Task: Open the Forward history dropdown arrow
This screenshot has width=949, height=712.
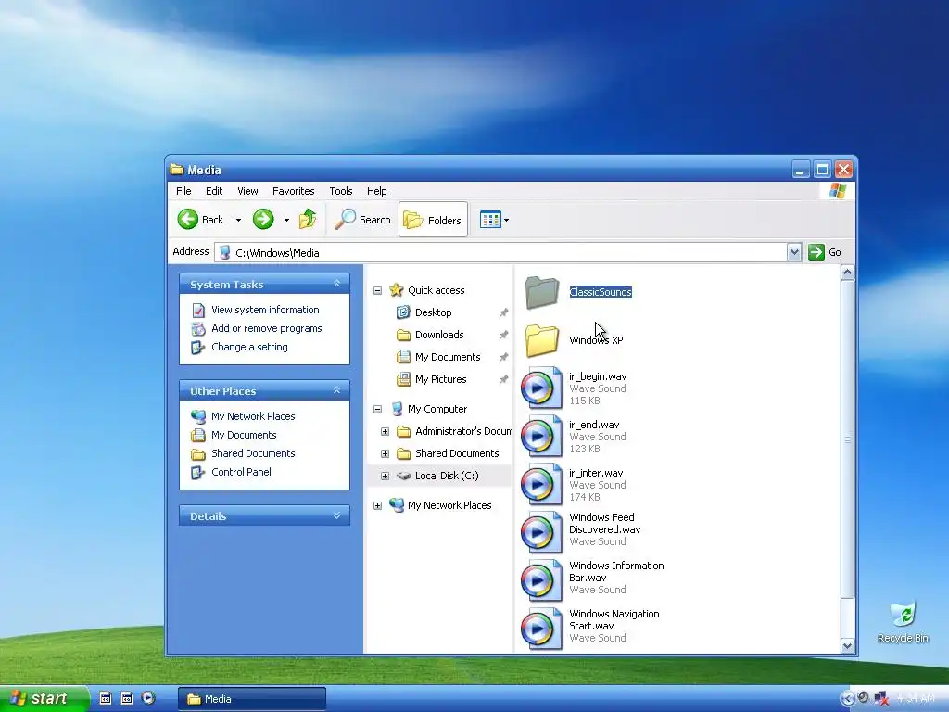Action: 287,221
